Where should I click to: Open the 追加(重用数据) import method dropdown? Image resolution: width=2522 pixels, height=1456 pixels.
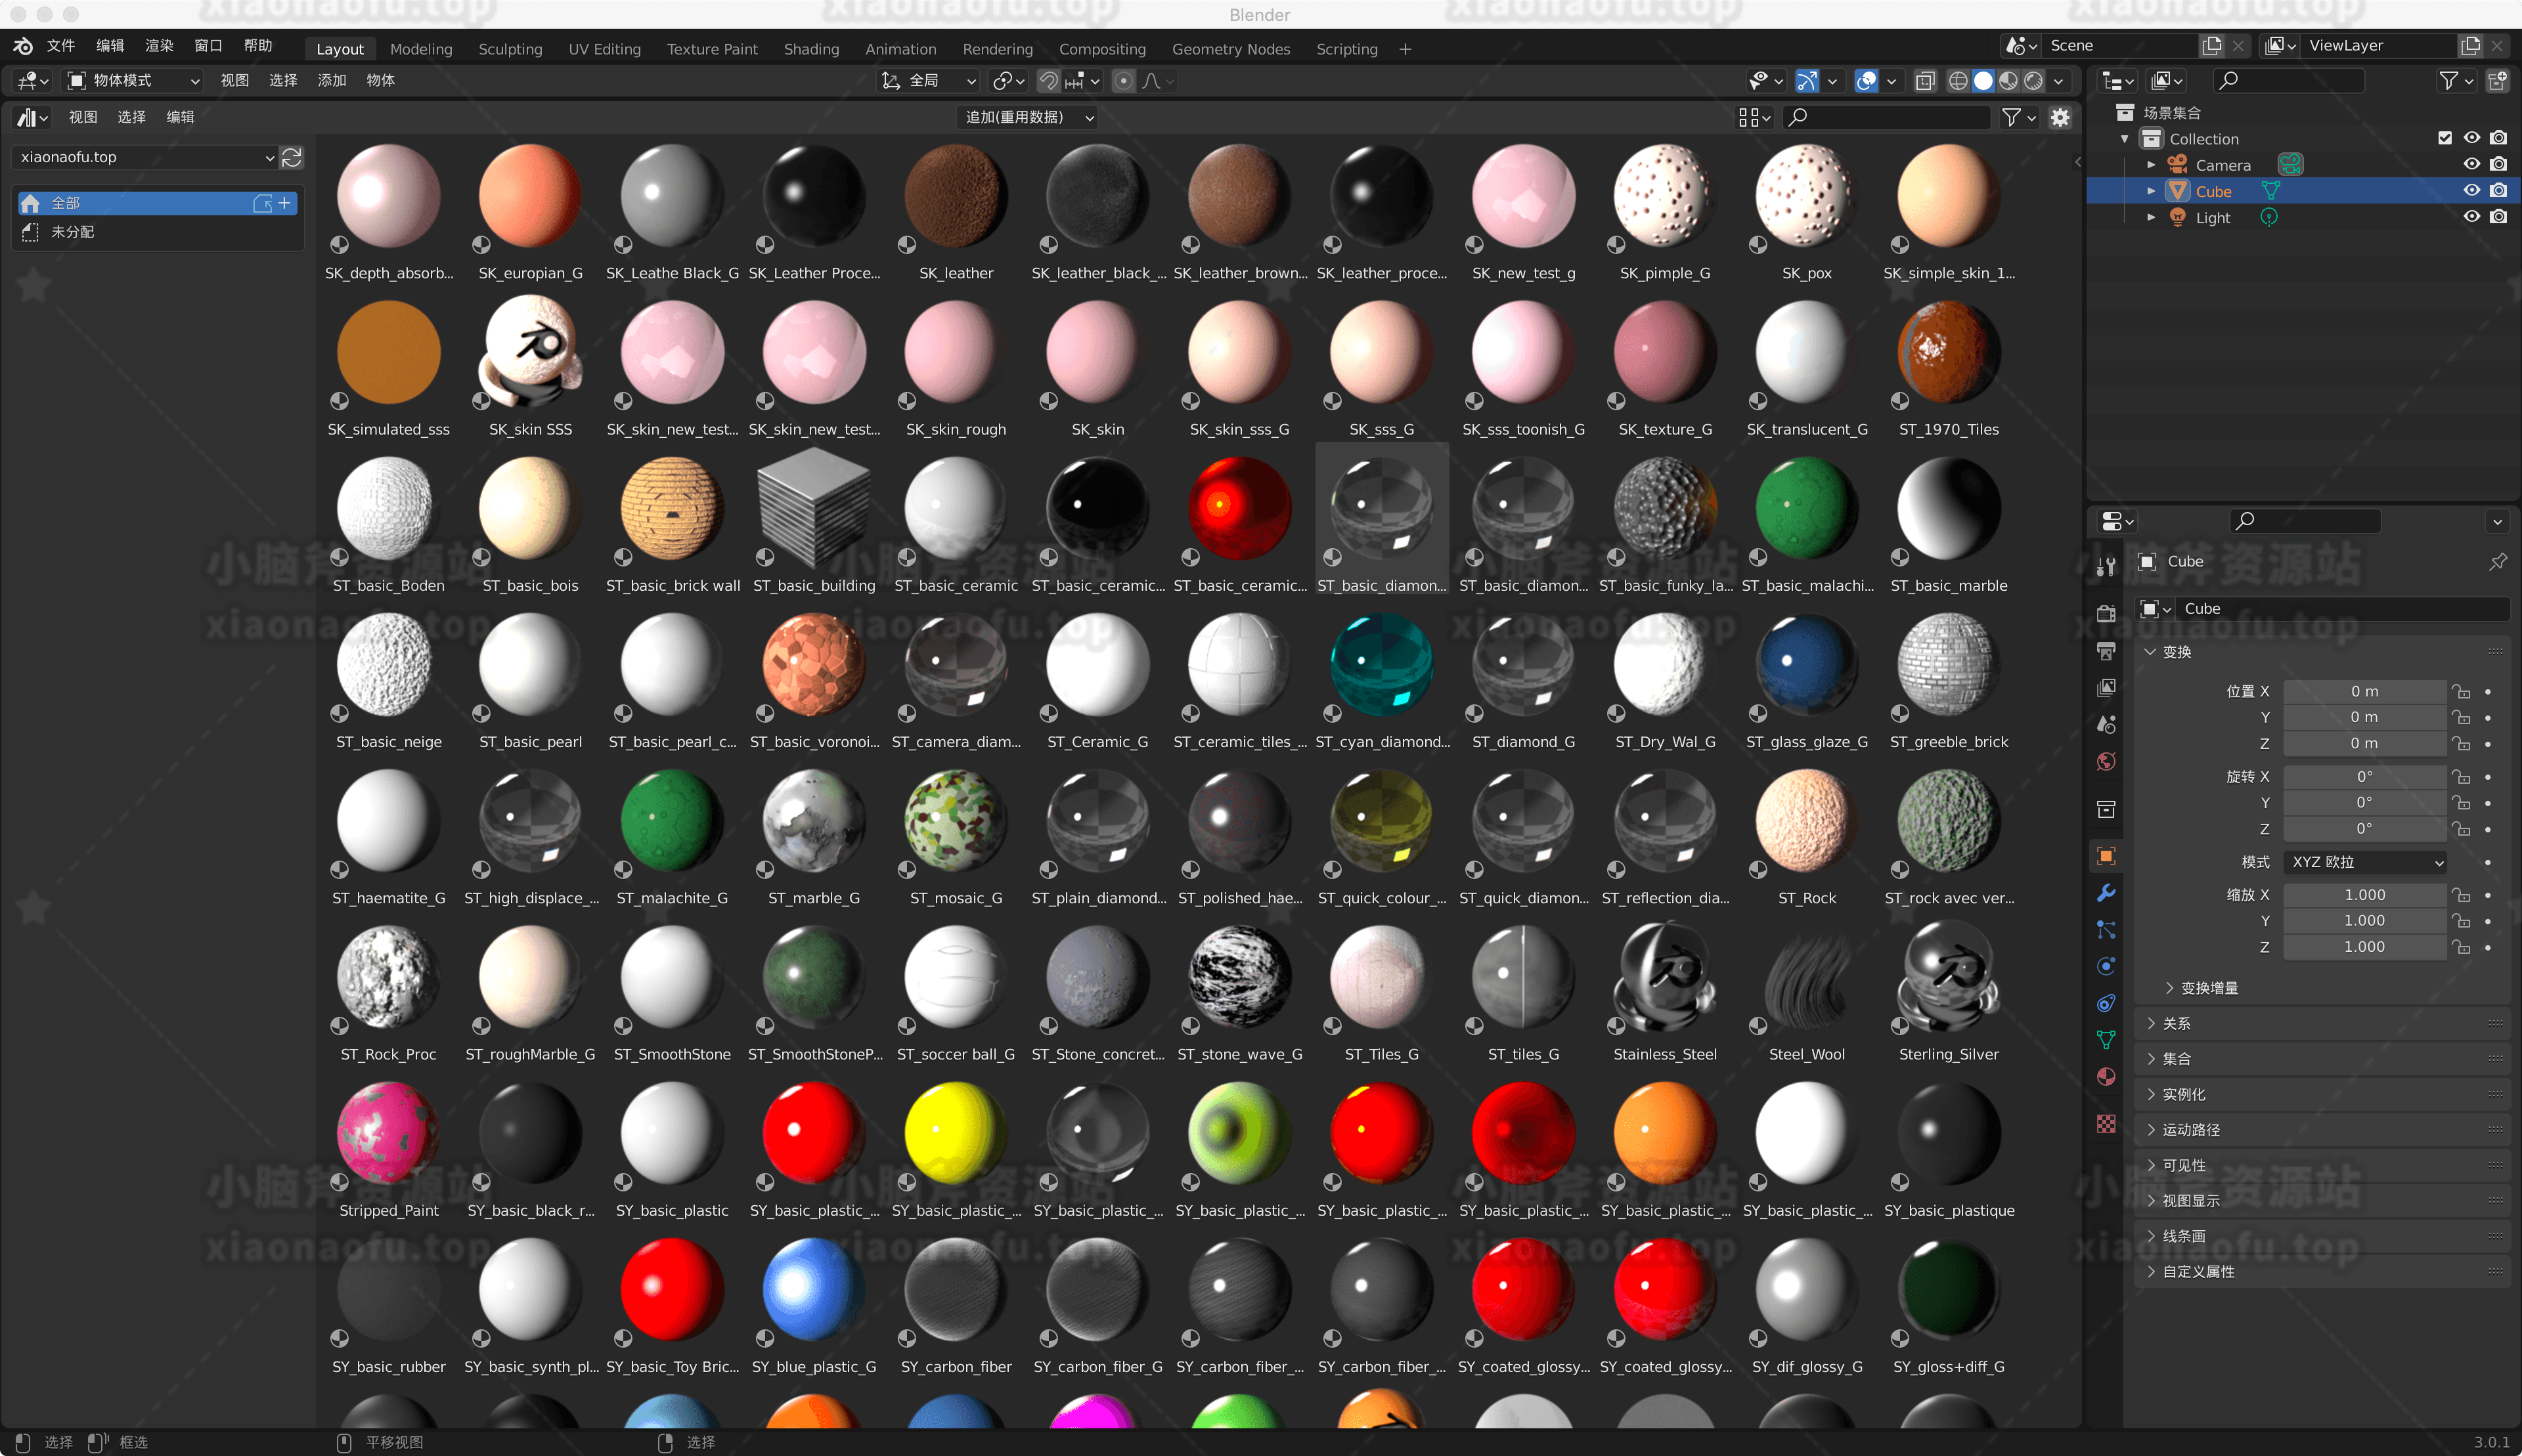[1027, 117]
